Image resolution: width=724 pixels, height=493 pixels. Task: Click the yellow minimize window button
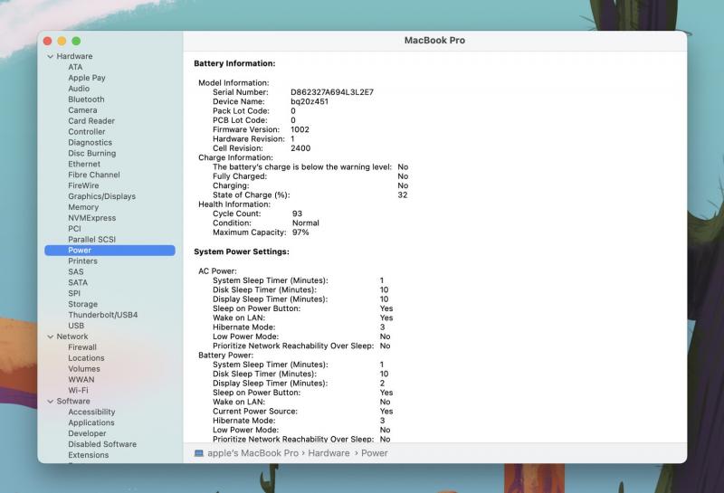(x=62, y=41)
